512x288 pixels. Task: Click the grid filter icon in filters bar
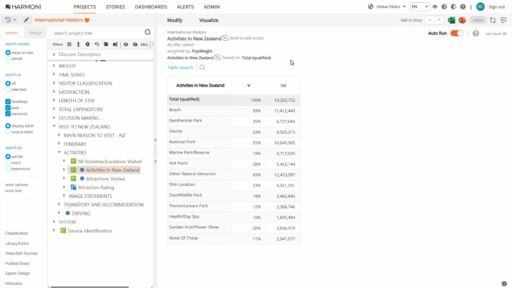[69, 44]
